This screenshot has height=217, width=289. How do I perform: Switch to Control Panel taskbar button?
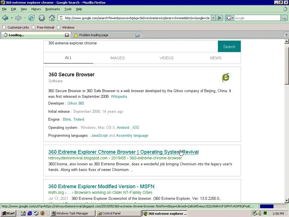pyautogui.click(x=119, y=213)
